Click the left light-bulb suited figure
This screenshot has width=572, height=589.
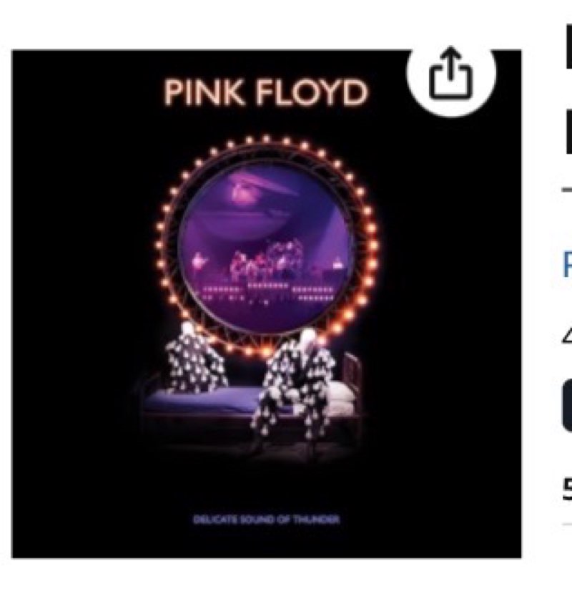click(x=195, y=361)
